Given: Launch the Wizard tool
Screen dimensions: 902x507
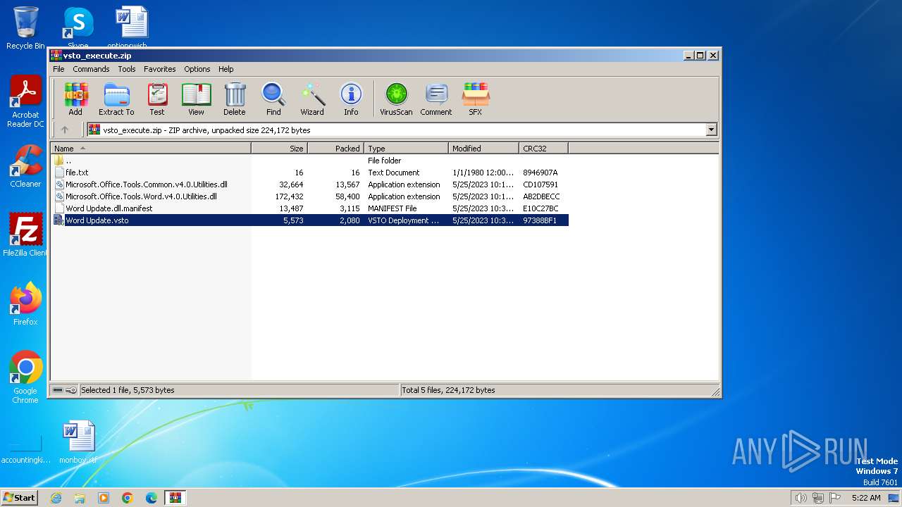Looking at the screenshot, I should point(312,99).
